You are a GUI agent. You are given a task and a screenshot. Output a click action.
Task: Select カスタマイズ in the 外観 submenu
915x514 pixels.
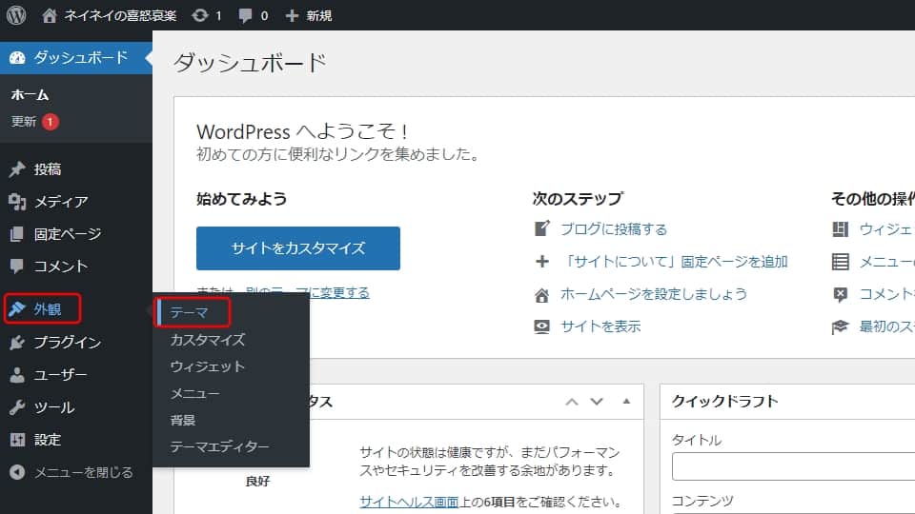point(208,340)
